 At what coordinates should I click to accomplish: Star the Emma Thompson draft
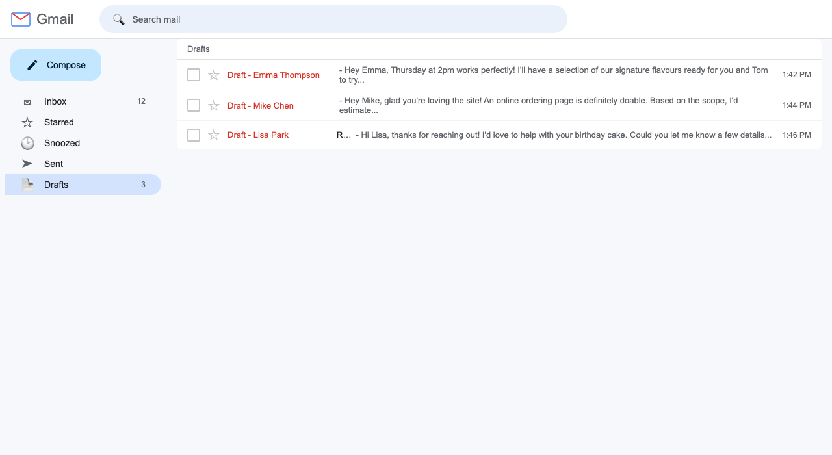click(214, 75)
